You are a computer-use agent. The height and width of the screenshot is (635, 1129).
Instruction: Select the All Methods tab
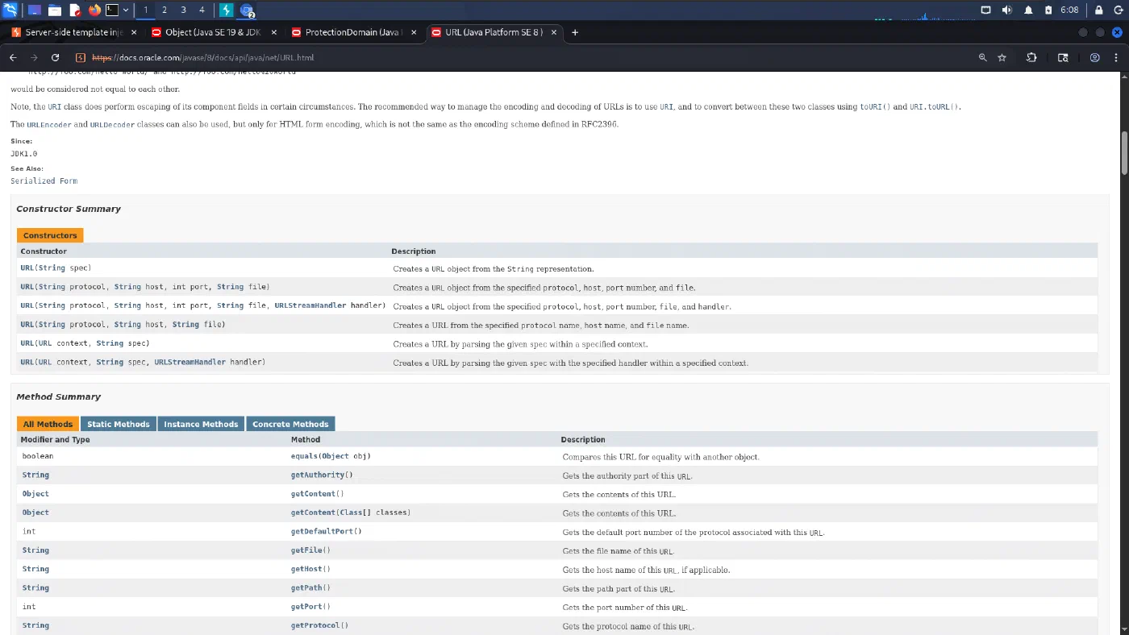(x=48, y=424)
